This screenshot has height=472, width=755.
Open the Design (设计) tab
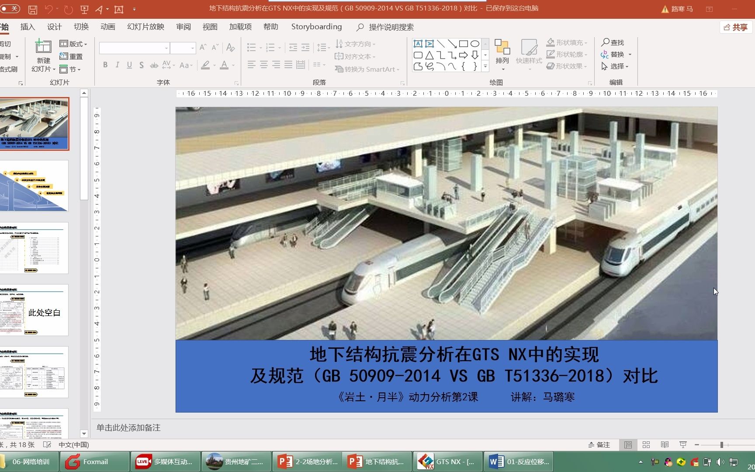click(54, 27)
